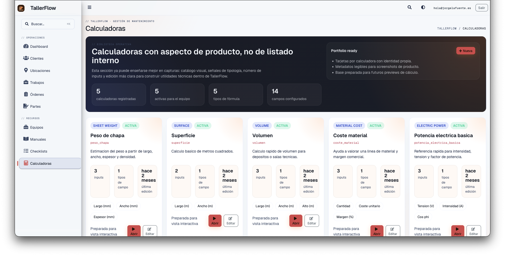
Task: Edit the Peso de chapa calculator
Action: [150, 231]
